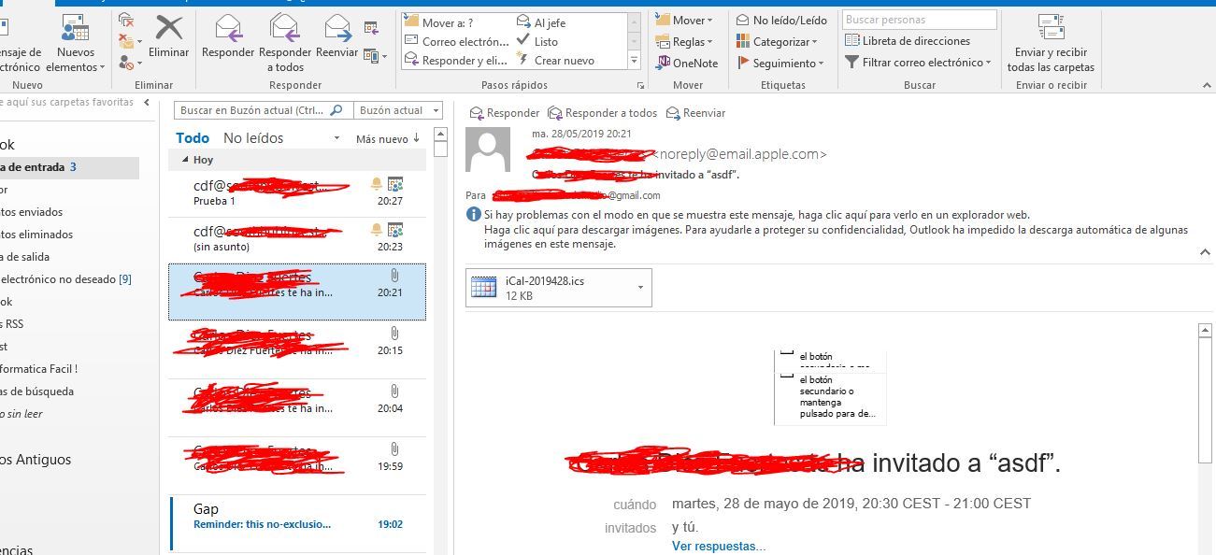1216x555 pixels.
Task: Open the more respond actions dropdown
Action: coord(375,56)
